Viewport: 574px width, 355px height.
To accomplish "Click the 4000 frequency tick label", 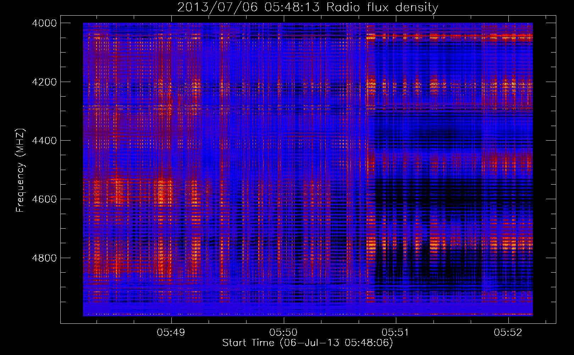I will [x=44, y=23].
